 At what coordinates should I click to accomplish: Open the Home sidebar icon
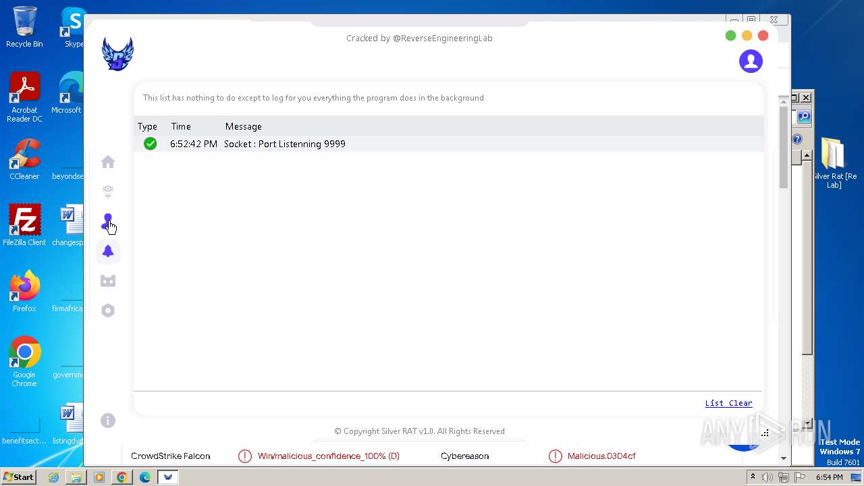coord(108,162)
